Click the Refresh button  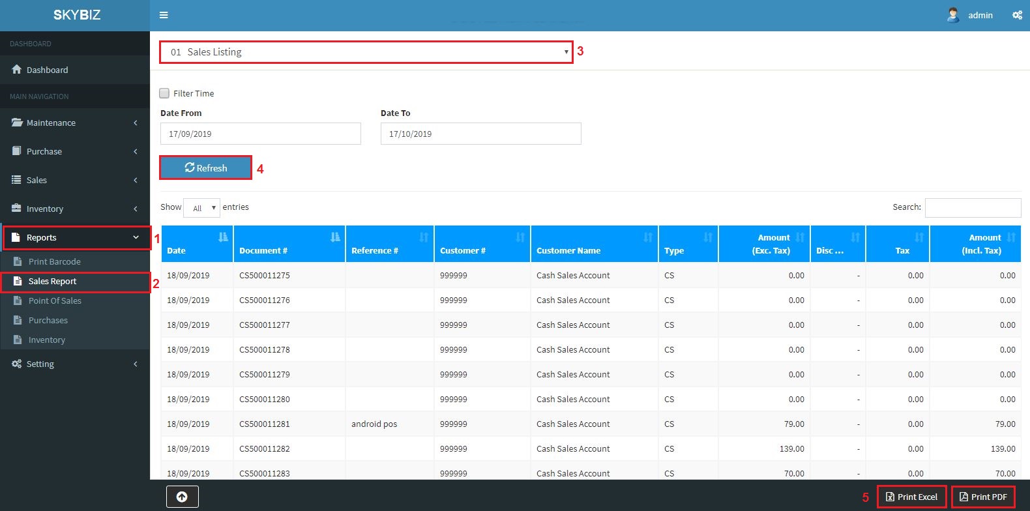coord(206,168)
